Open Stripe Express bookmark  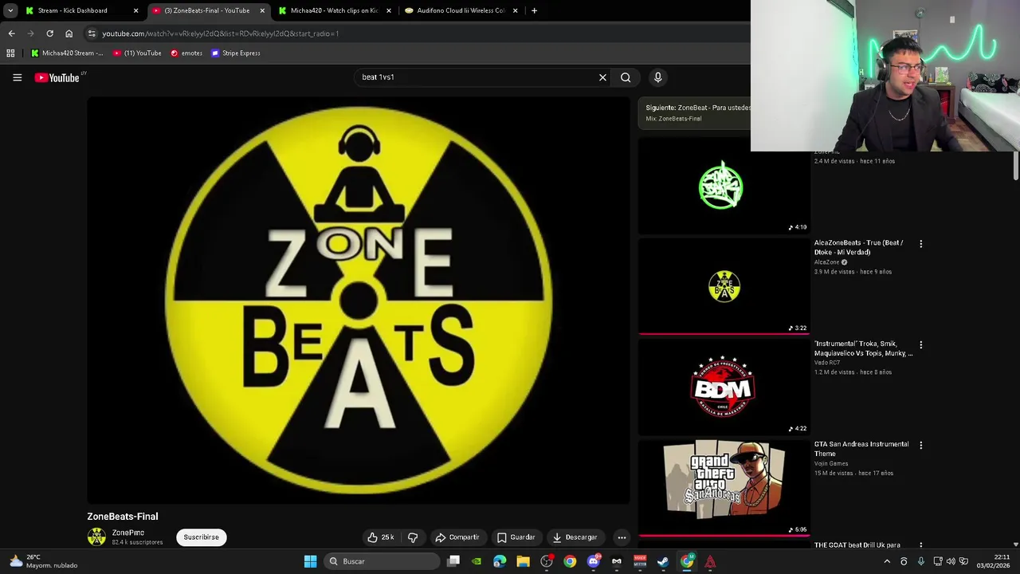pos(236,53)
